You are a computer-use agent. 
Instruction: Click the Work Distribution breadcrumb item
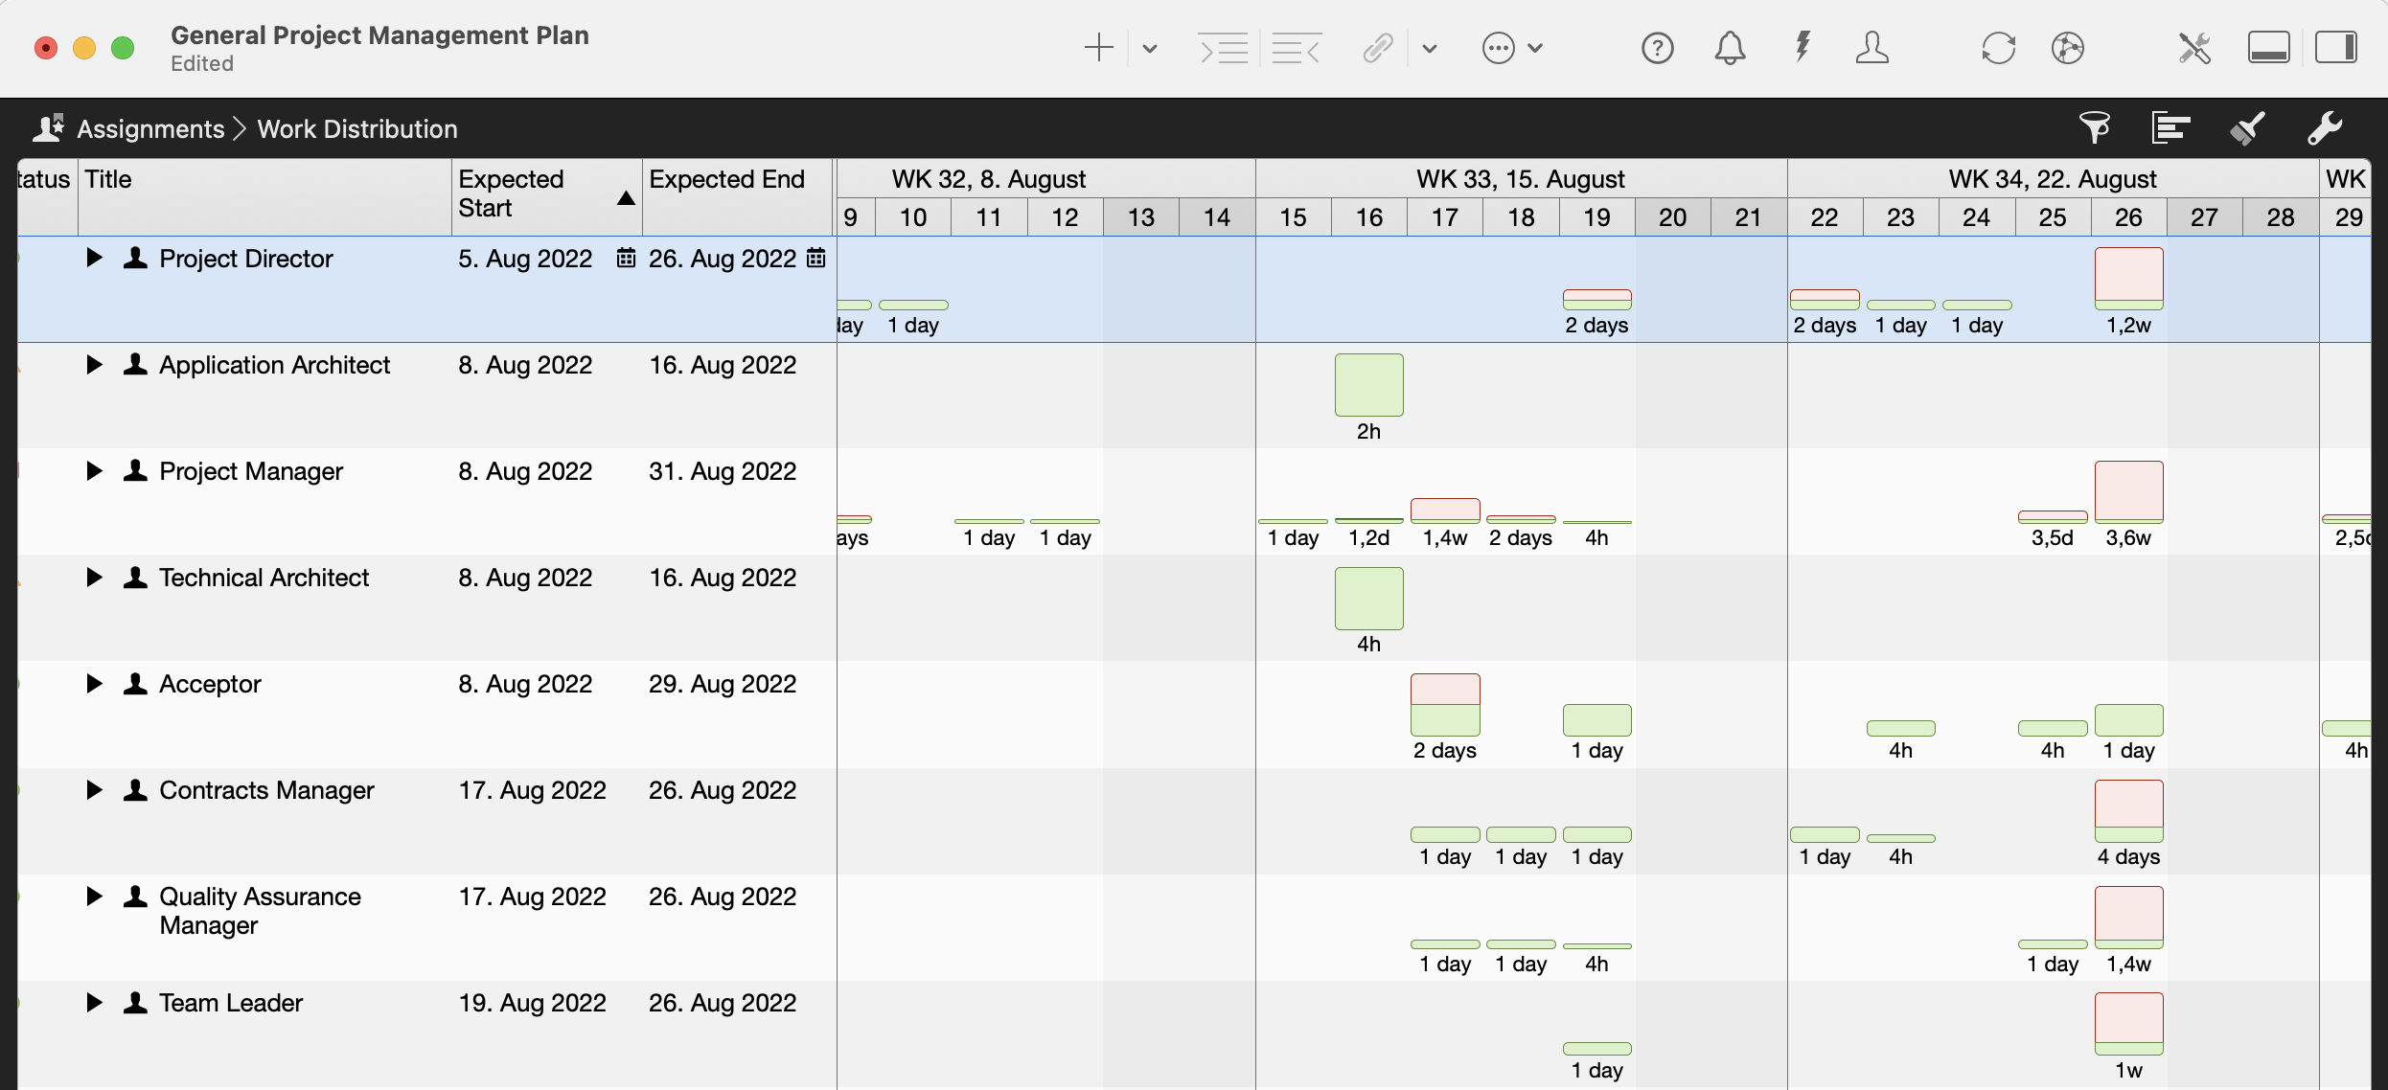356,128
